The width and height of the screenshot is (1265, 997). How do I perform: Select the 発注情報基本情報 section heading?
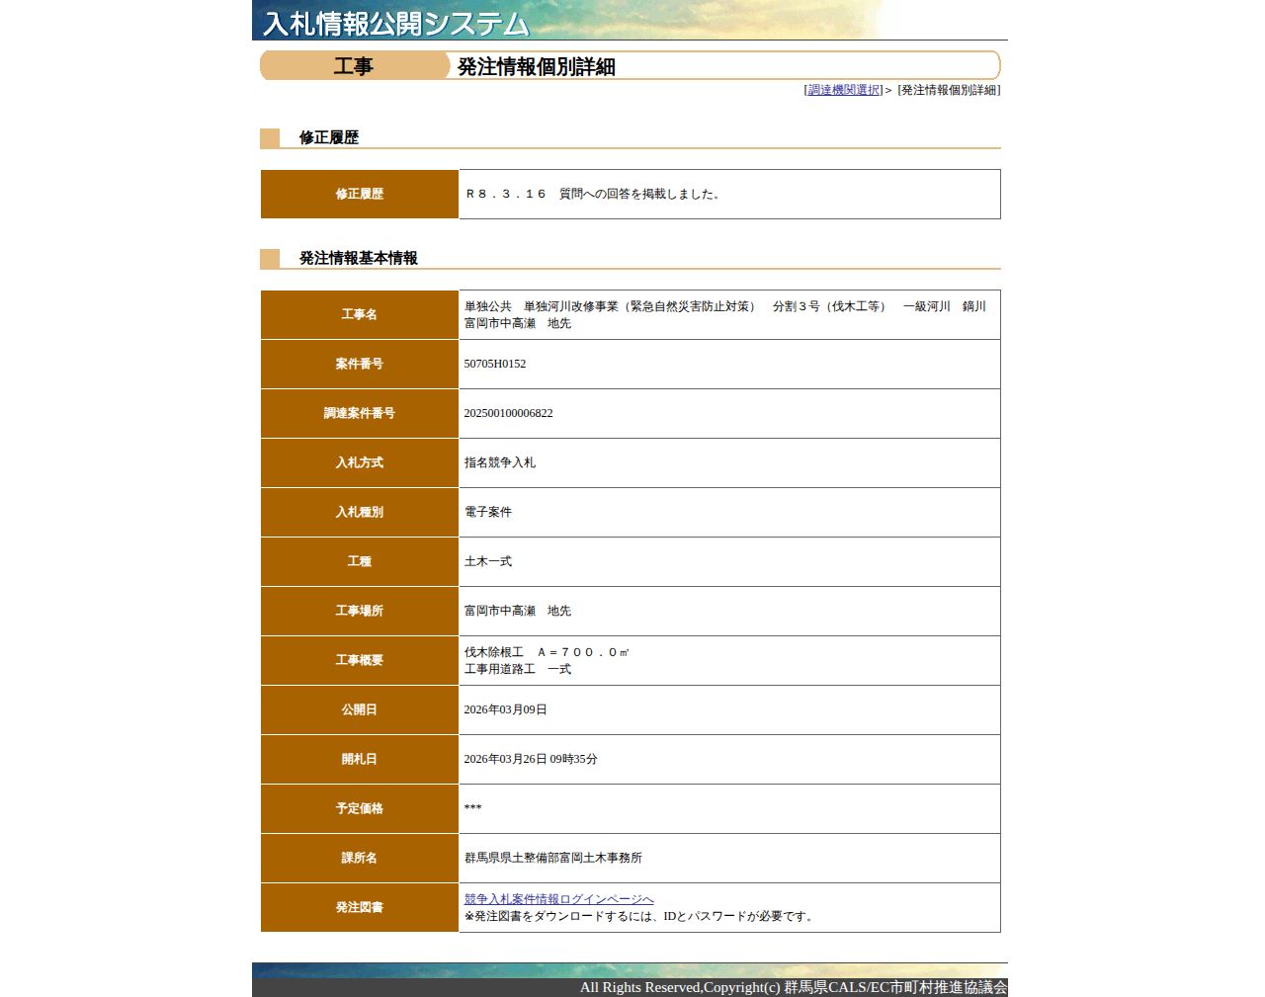(x=359, y=258)
